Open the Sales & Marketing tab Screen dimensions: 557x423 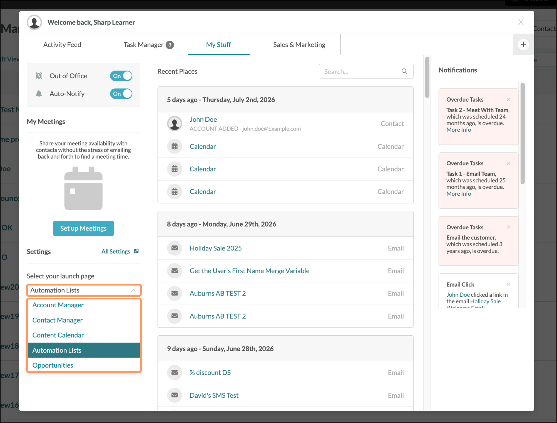(x=299, y=45)
